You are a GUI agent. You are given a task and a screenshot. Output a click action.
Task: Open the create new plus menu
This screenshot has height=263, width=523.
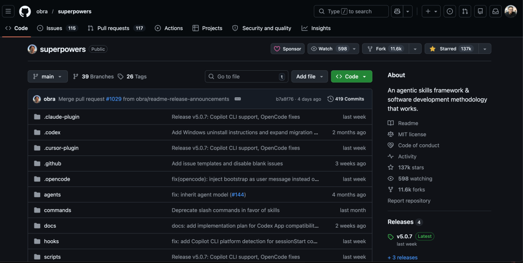pyautogui.click(x=431, y=11)
